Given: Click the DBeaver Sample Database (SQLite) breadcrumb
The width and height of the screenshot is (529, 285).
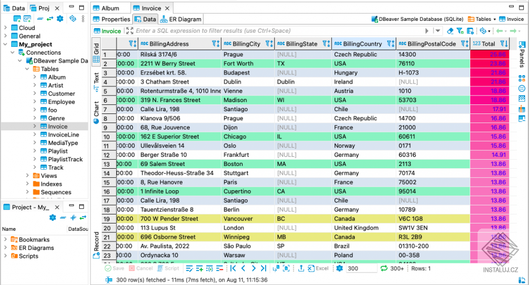Looking at the screenshot, I should pyautogui.click(x=418, y=19).
